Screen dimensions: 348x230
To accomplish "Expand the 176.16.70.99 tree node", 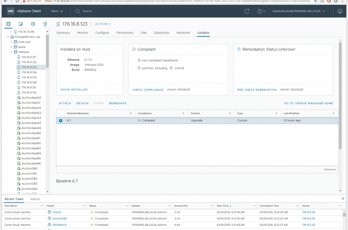I will click(x=11, y=32).
